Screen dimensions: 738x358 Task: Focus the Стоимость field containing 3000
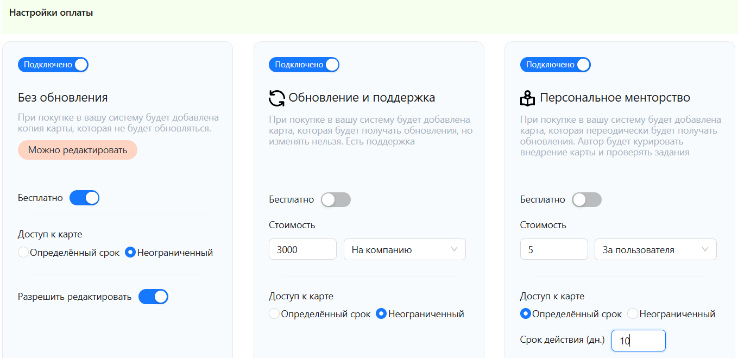pyautogui.click(x=302, y=250)
